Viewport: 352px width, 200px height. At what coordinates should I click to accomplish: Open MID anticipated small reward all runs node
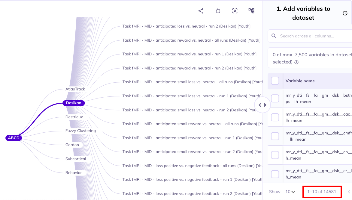193,124
